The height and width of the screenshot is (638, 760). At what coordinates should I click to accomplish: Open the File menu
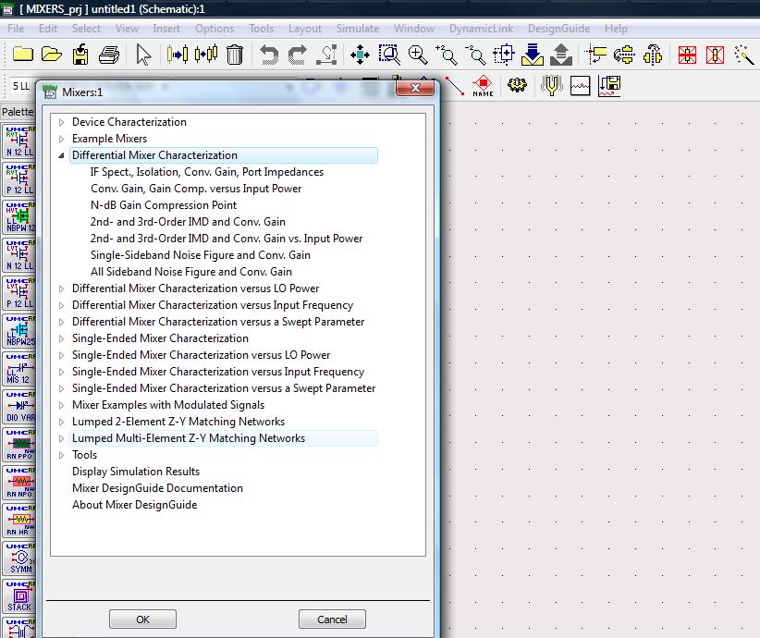pyautogui.click(x=16, y=29)
